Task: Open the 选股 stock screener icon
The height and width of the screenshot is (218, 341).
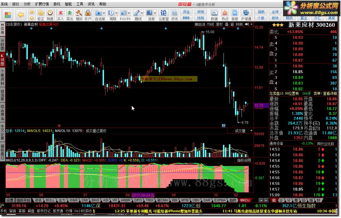Action: click(149, 13)
